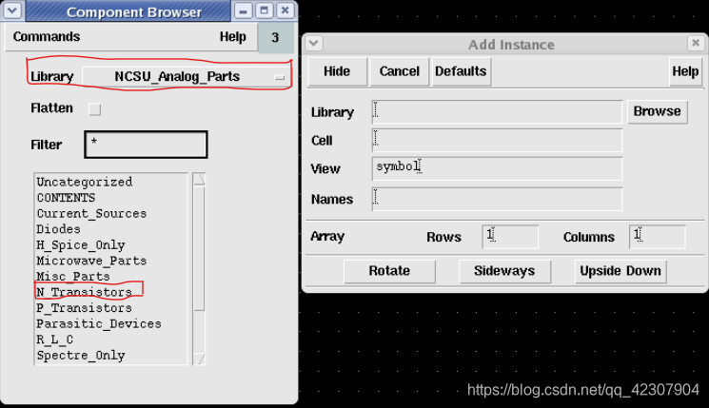
Task: Toggle the Flatten checkbox
Action: (94, 109)
